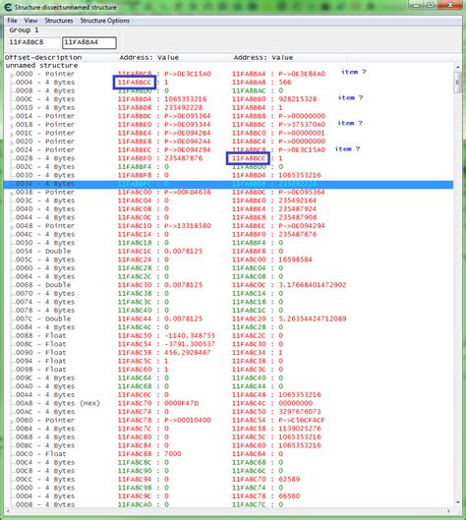Select the 008C - Float row
The width and height of the screenshot is (466, 520).
point(228,344)
